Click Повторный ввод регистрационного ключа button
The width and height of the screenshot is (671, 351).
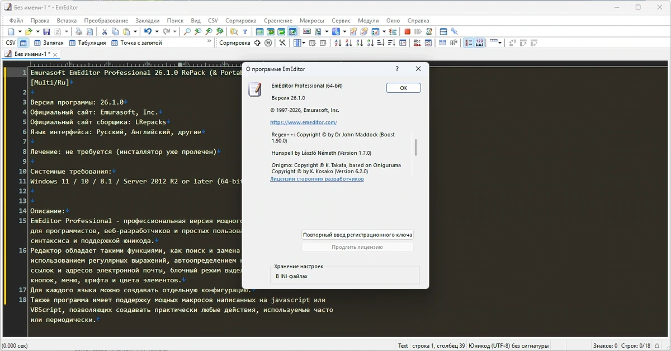(x=357, y=235)
